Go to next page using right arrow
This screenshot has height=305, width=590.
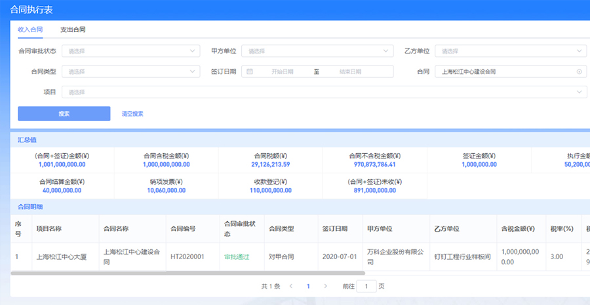click(x=325, y=286)
